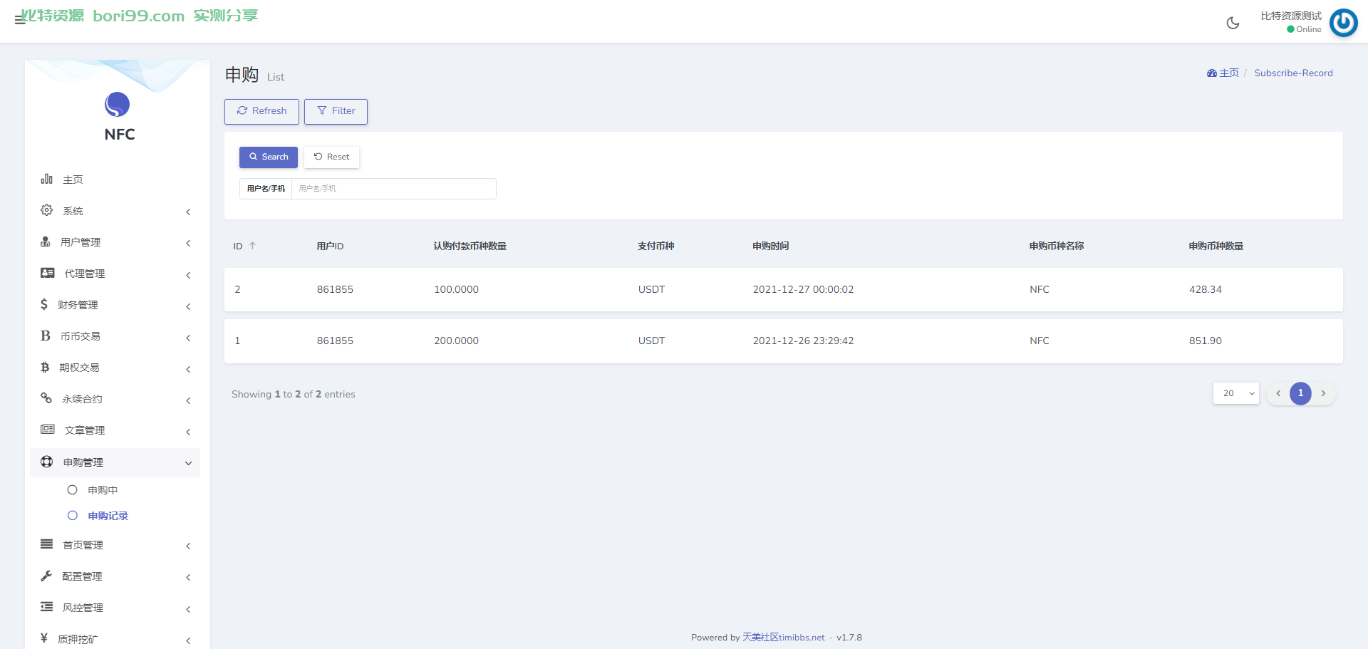Click the 申购时间 column header
The height and width of the screenshot is (649, 1368).
coord(770,246)
